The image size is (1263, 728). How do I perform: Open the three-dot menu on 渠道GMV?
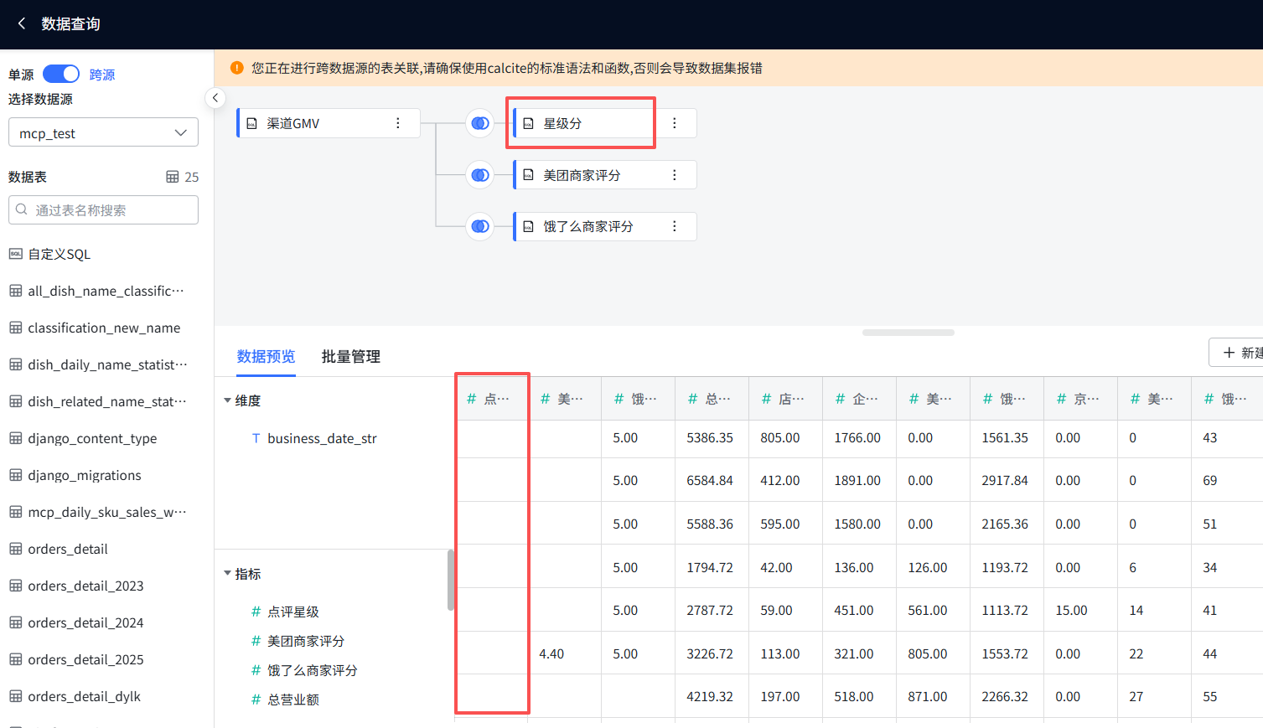point(398,123)
